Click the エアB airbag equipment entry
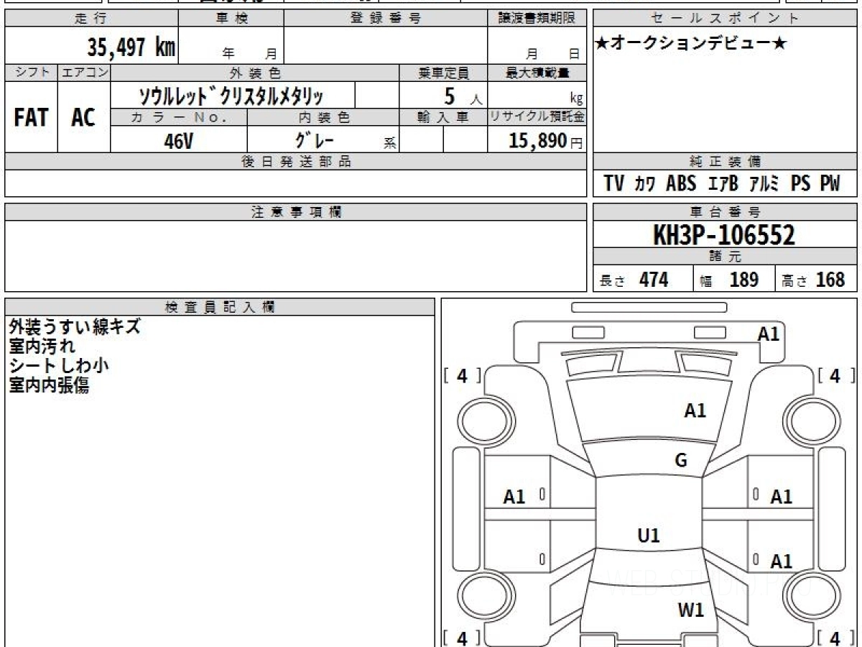Screen dimensions: 862x647 pos(723,184)
